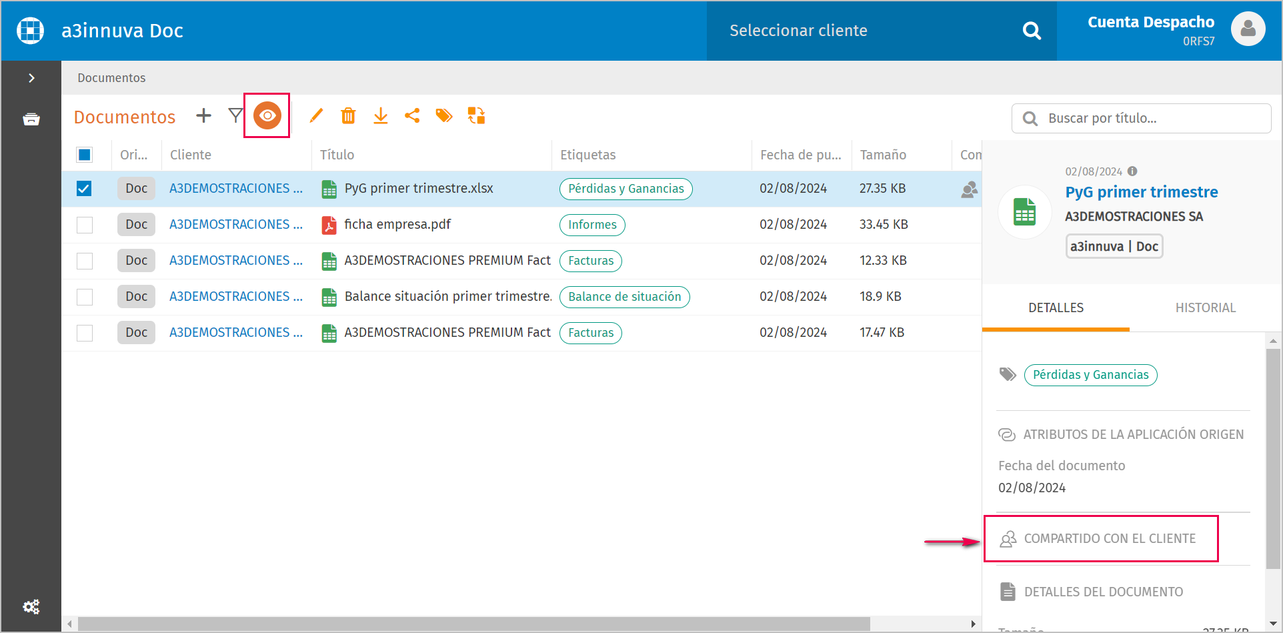
Task: Open settings gears in sidebar
Action: point(31,607)
